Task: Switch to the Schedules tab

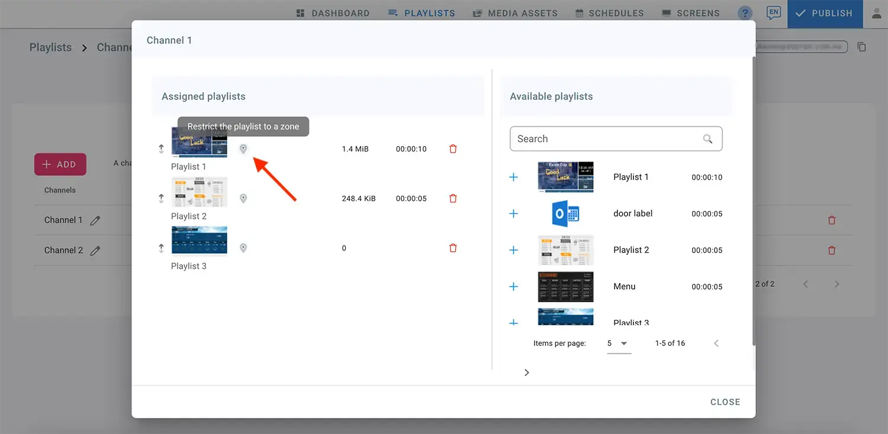Action: (609, 13)
